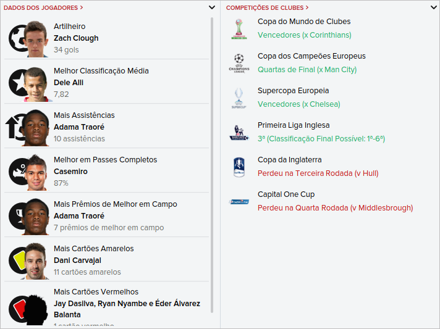Click the Supercopa Europeia logo

coord(239,98)
